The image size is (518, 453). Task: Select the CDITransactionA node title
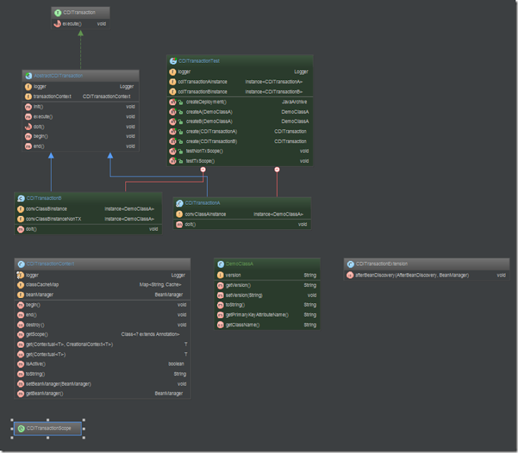pos(203,203)
